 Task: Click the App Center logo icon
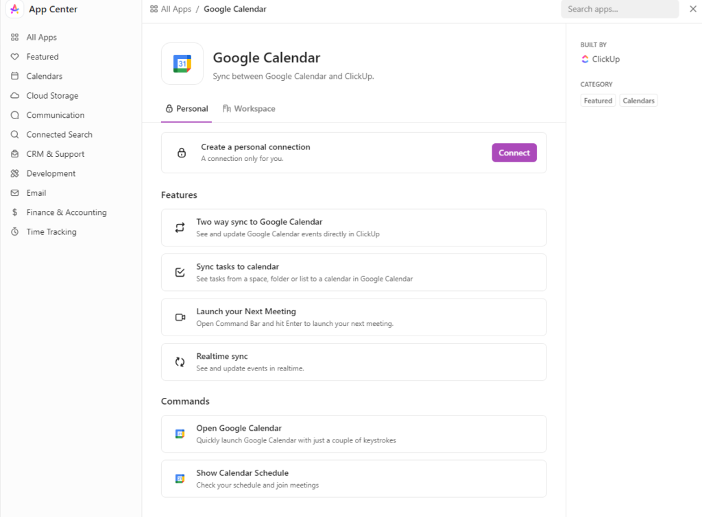pos(15,10)
